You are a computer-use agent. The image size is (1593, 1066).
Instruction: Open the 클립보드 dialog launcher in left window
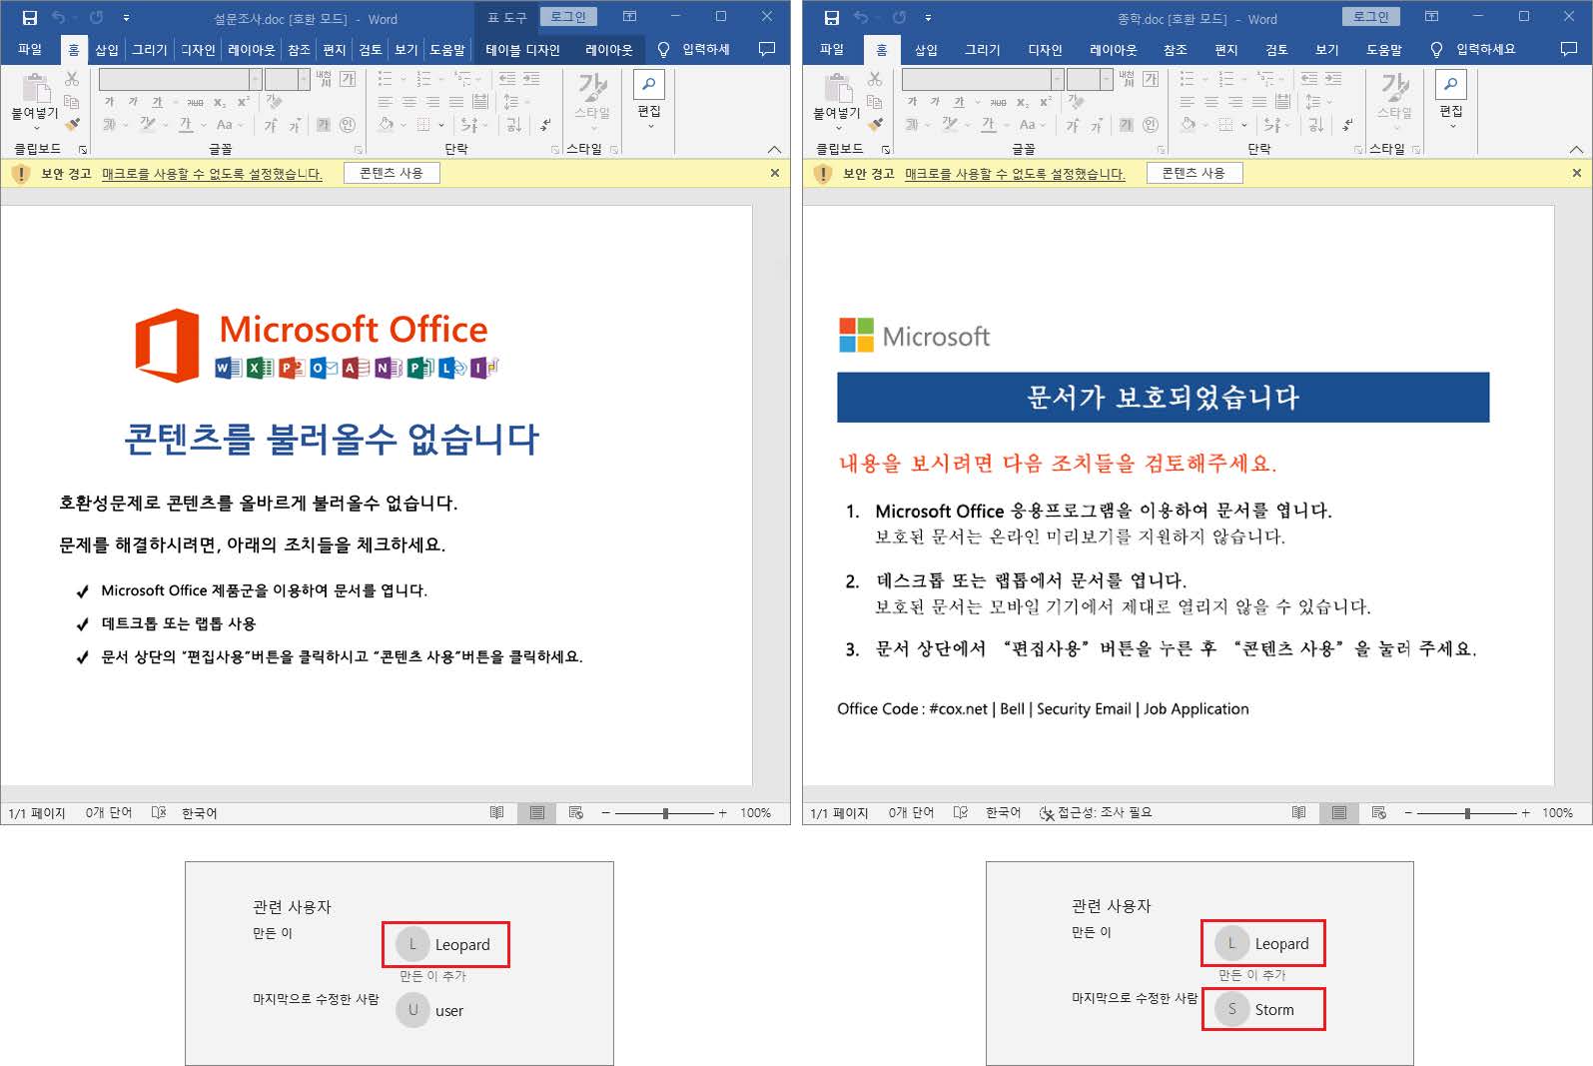click(x=83, y=149)
